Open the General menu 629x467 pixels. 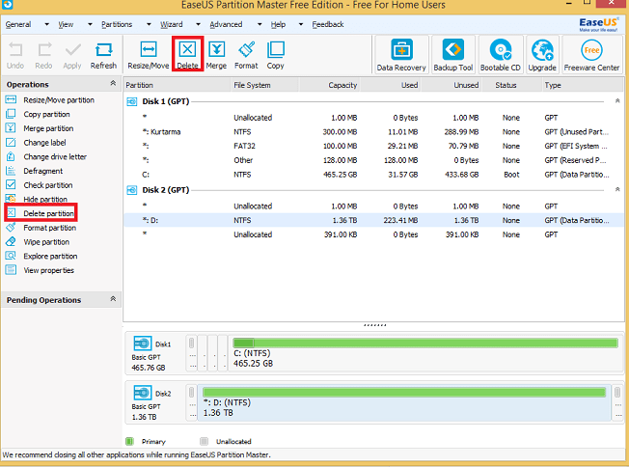click(18, 24)
